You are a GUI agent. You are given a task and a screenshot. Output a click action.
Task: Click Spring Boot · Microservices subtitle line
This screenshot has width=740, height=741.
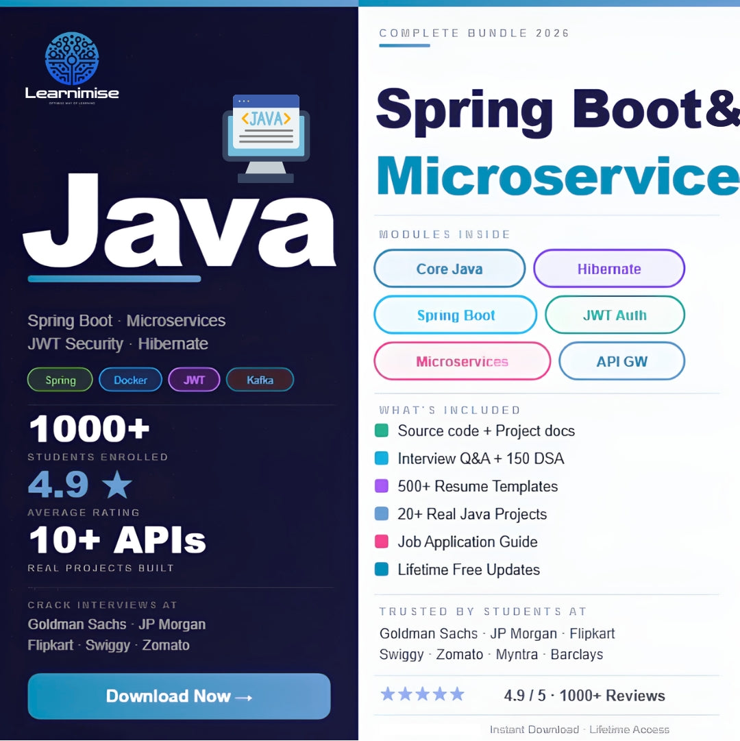127,321
